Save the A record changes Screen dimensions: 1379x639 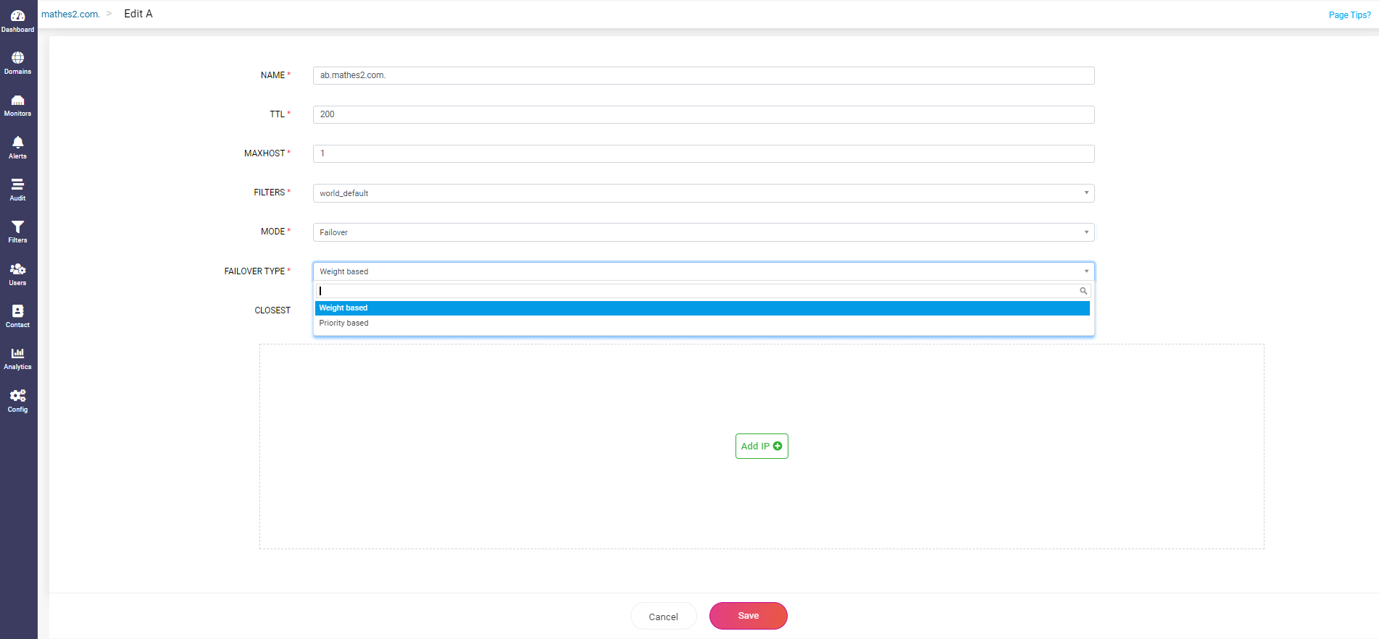[x=749, y=616]
